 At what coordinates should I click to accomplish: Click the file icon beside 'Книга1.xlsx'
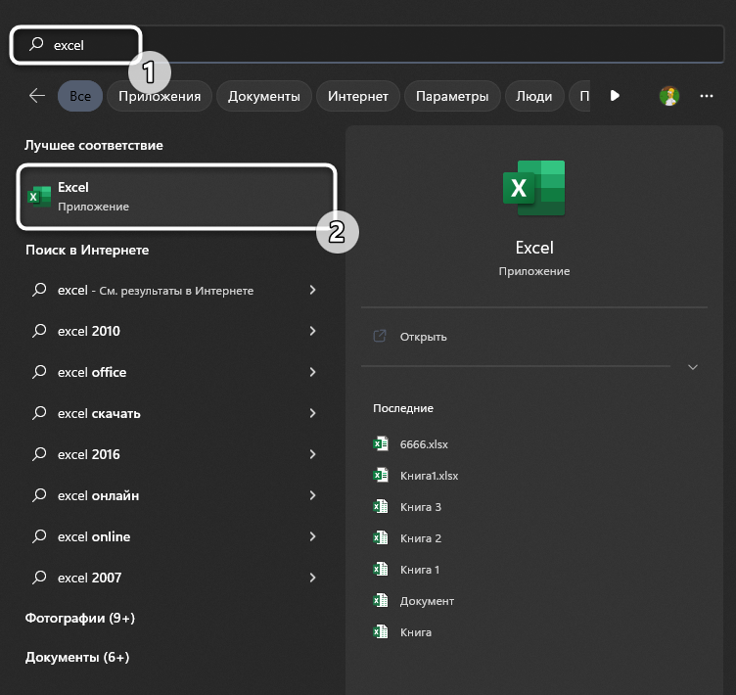[x=381, y=475]
